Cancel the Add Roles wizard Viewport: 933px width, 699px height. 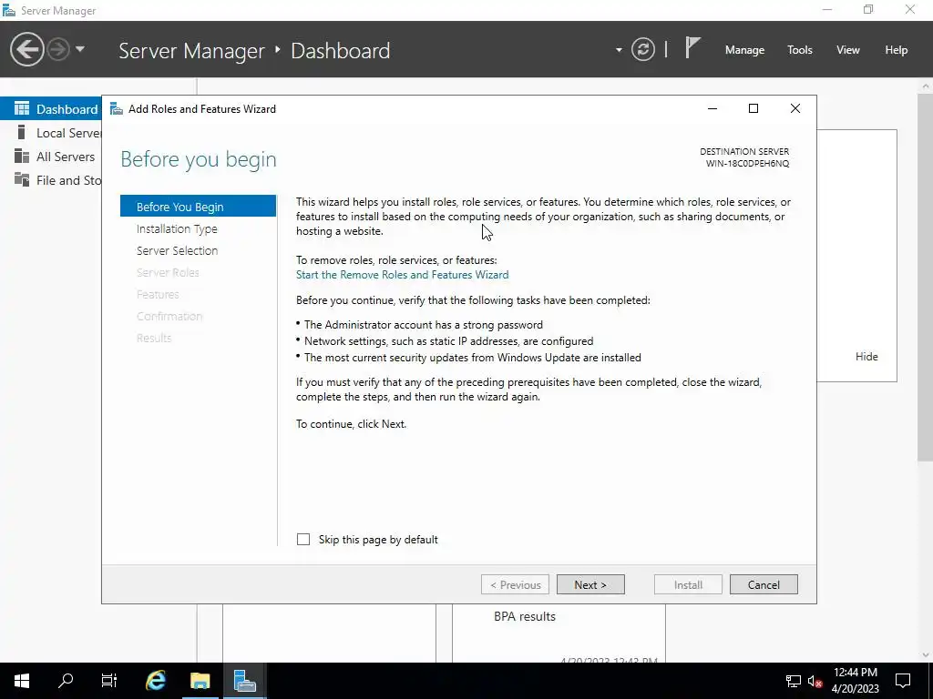tap(764, 584)
